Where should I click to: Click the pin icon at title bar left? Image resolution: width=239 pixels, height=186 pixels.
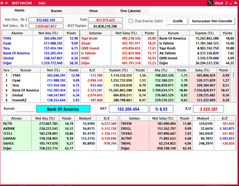(x=2, y=3)
